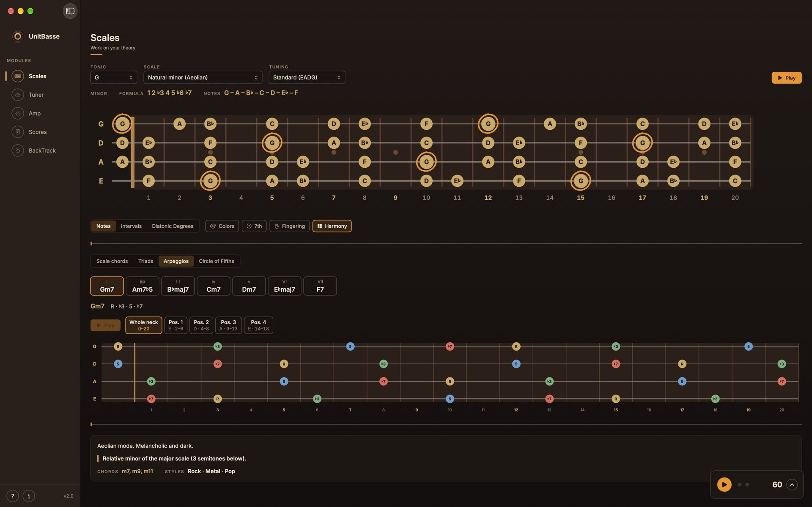
Task: Click the Colors palette icon
Action: 213,226
